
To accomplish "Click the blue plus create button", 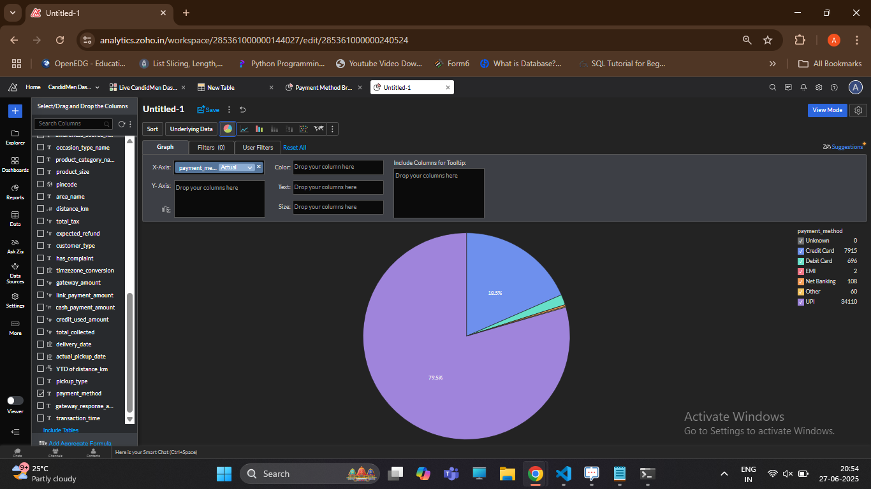I will click(15, 111).
